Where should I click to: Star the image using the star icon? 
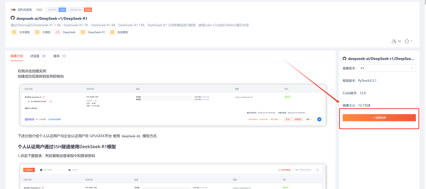pos(407,41)
